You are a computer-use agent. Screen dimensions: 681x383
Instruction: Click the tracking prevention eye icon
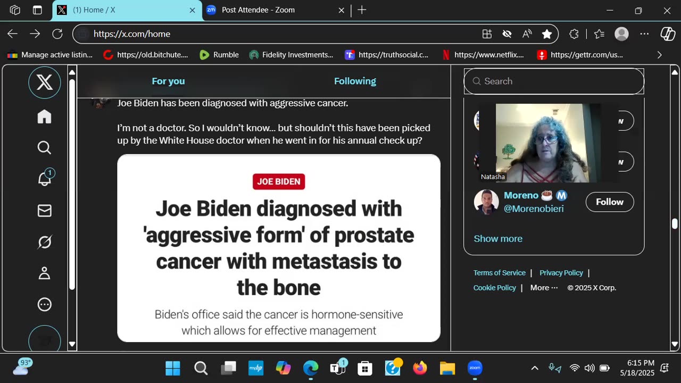(x=507, y=34)
